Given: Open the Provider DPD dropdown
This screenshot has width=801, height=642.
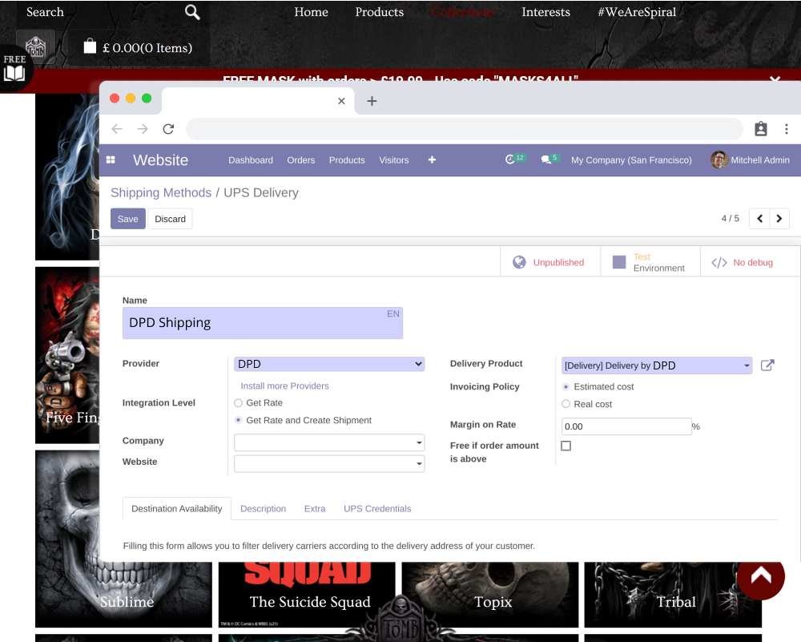Looking at the screenshot, I should 329,364.
